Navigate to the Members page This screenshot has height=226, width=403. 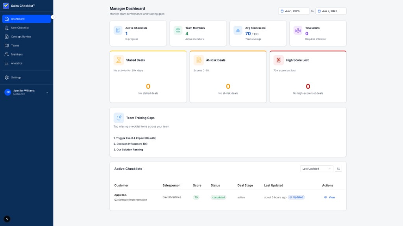pyautogui.click(x=26, y=54)
